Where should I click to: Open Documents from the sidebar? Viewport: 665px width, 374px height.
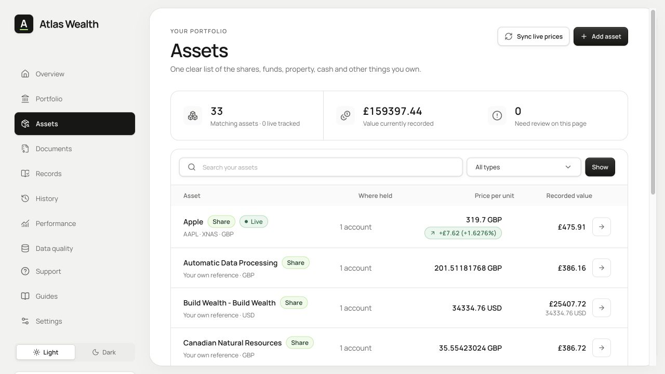[x=75, y=149]
